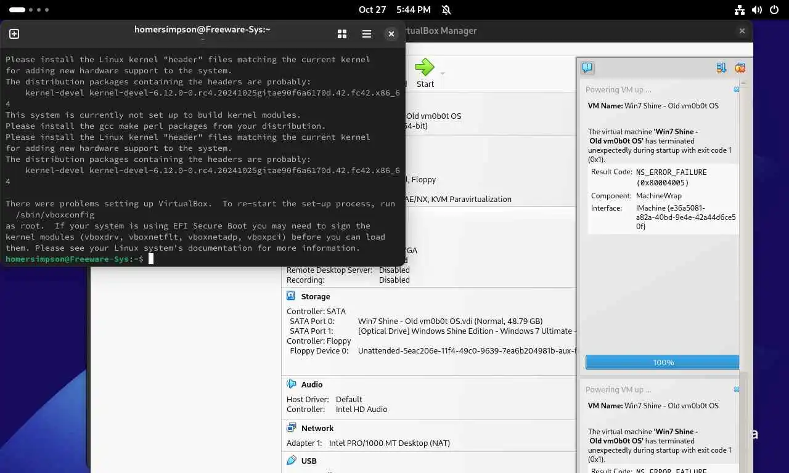Click the notification sort order icon
Viewport: 789px width, 473px height.
[721, 68]
